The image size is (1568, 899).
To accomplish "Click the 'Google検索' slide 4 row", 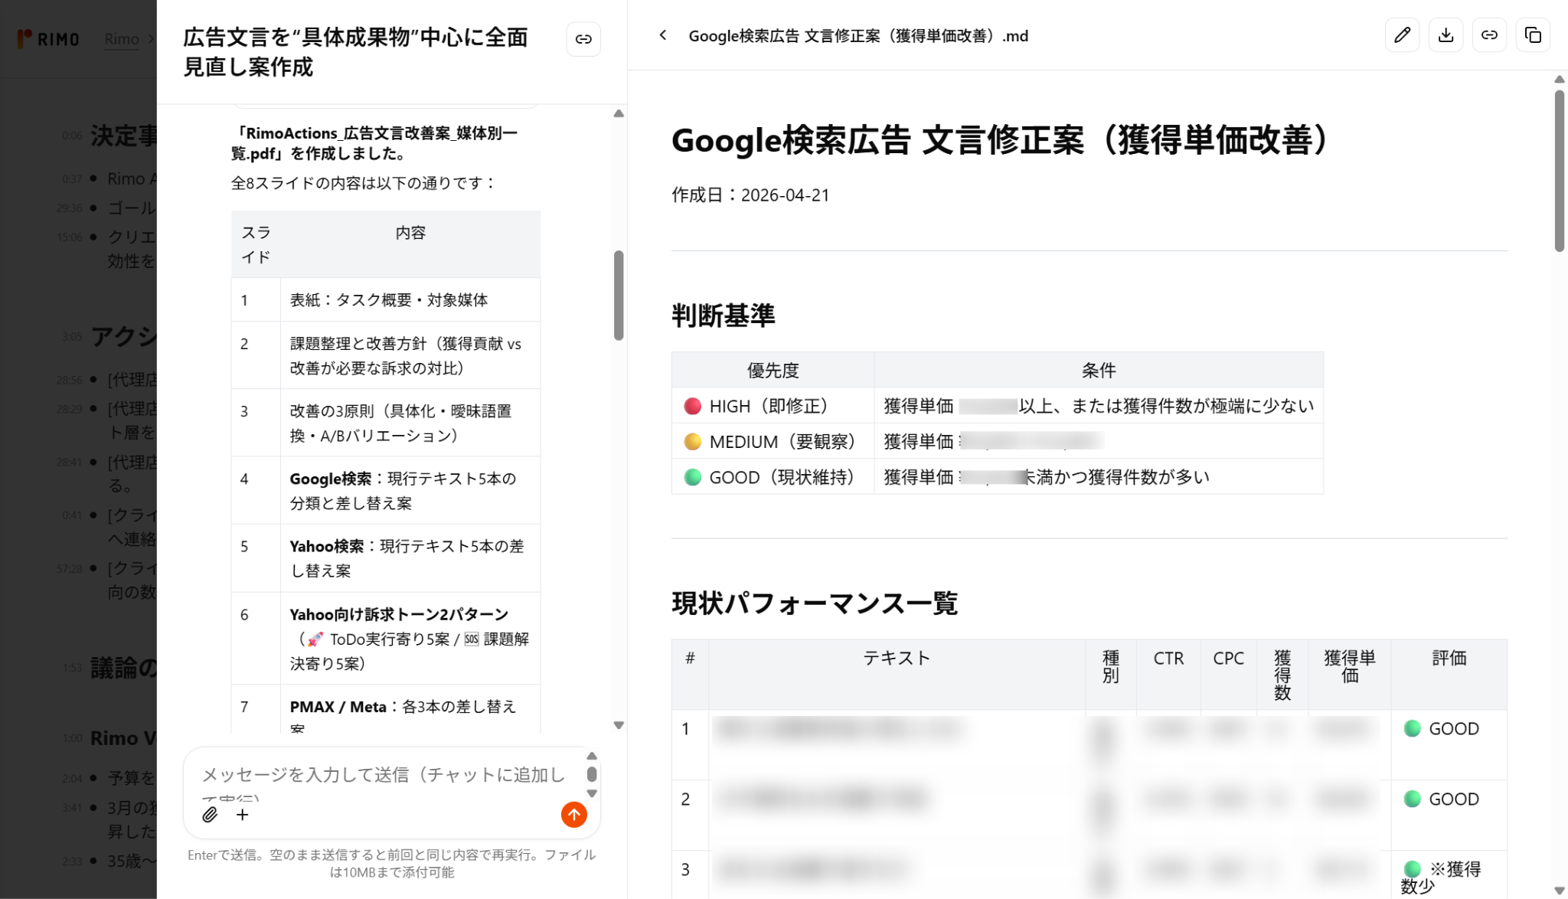I will 386,490.
